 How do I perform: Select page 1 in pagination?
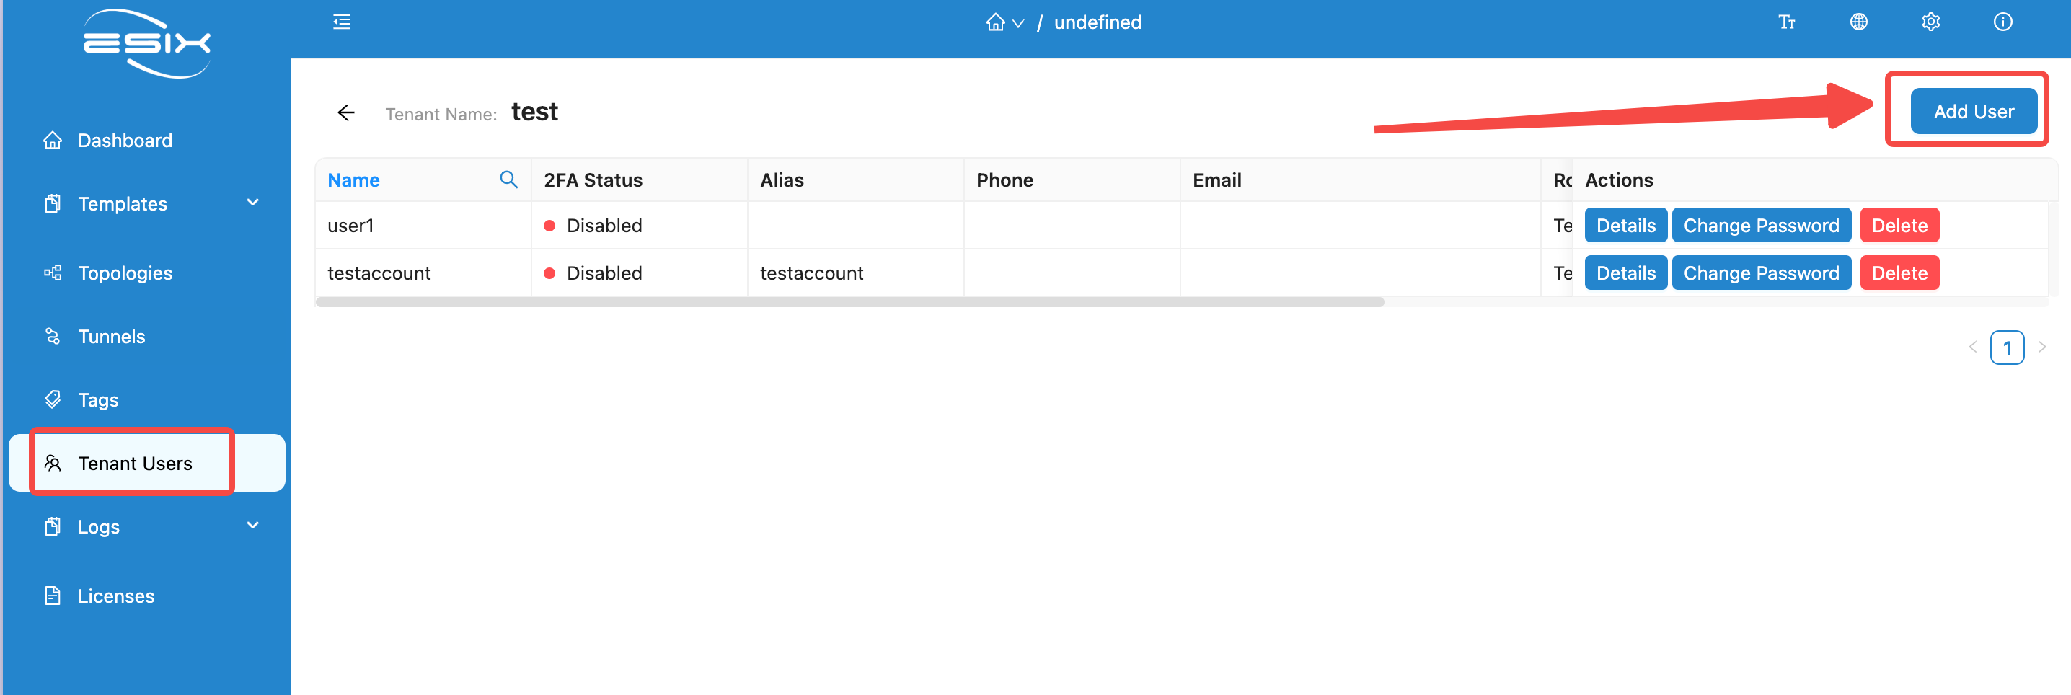[x=2007, y=348]
